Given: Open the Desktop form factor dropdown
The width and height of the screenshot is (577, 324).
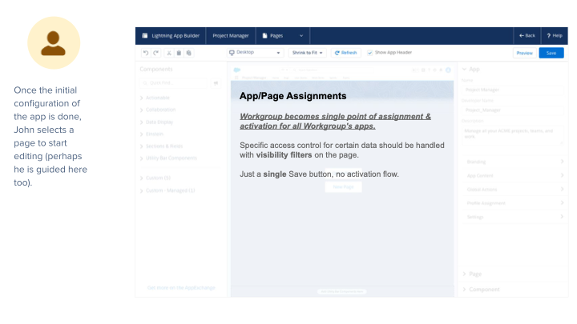Looking at the screenshot, I should point(255,53).
